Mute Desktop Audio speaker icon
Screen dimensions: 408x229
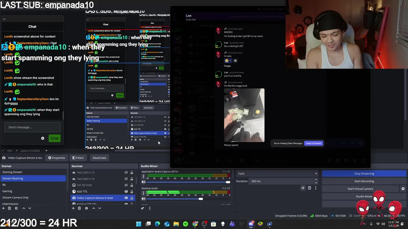143,199
